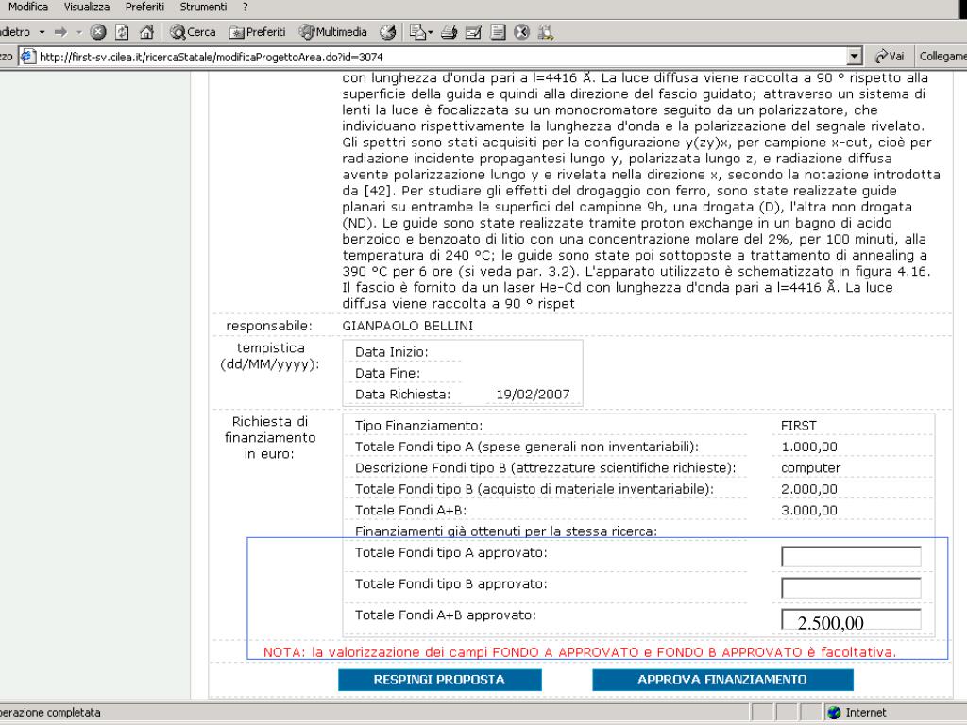
Task: Open the Visualizza menu
Action: point(87,7)
